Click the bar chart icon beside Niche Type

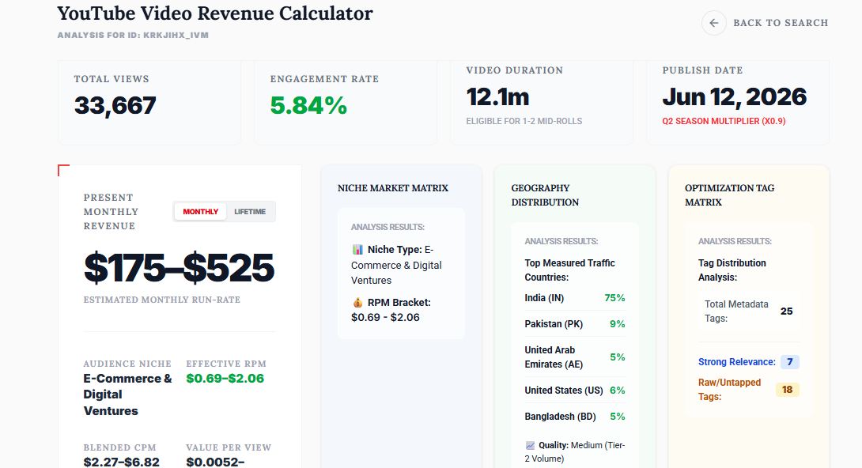point(357,249)
